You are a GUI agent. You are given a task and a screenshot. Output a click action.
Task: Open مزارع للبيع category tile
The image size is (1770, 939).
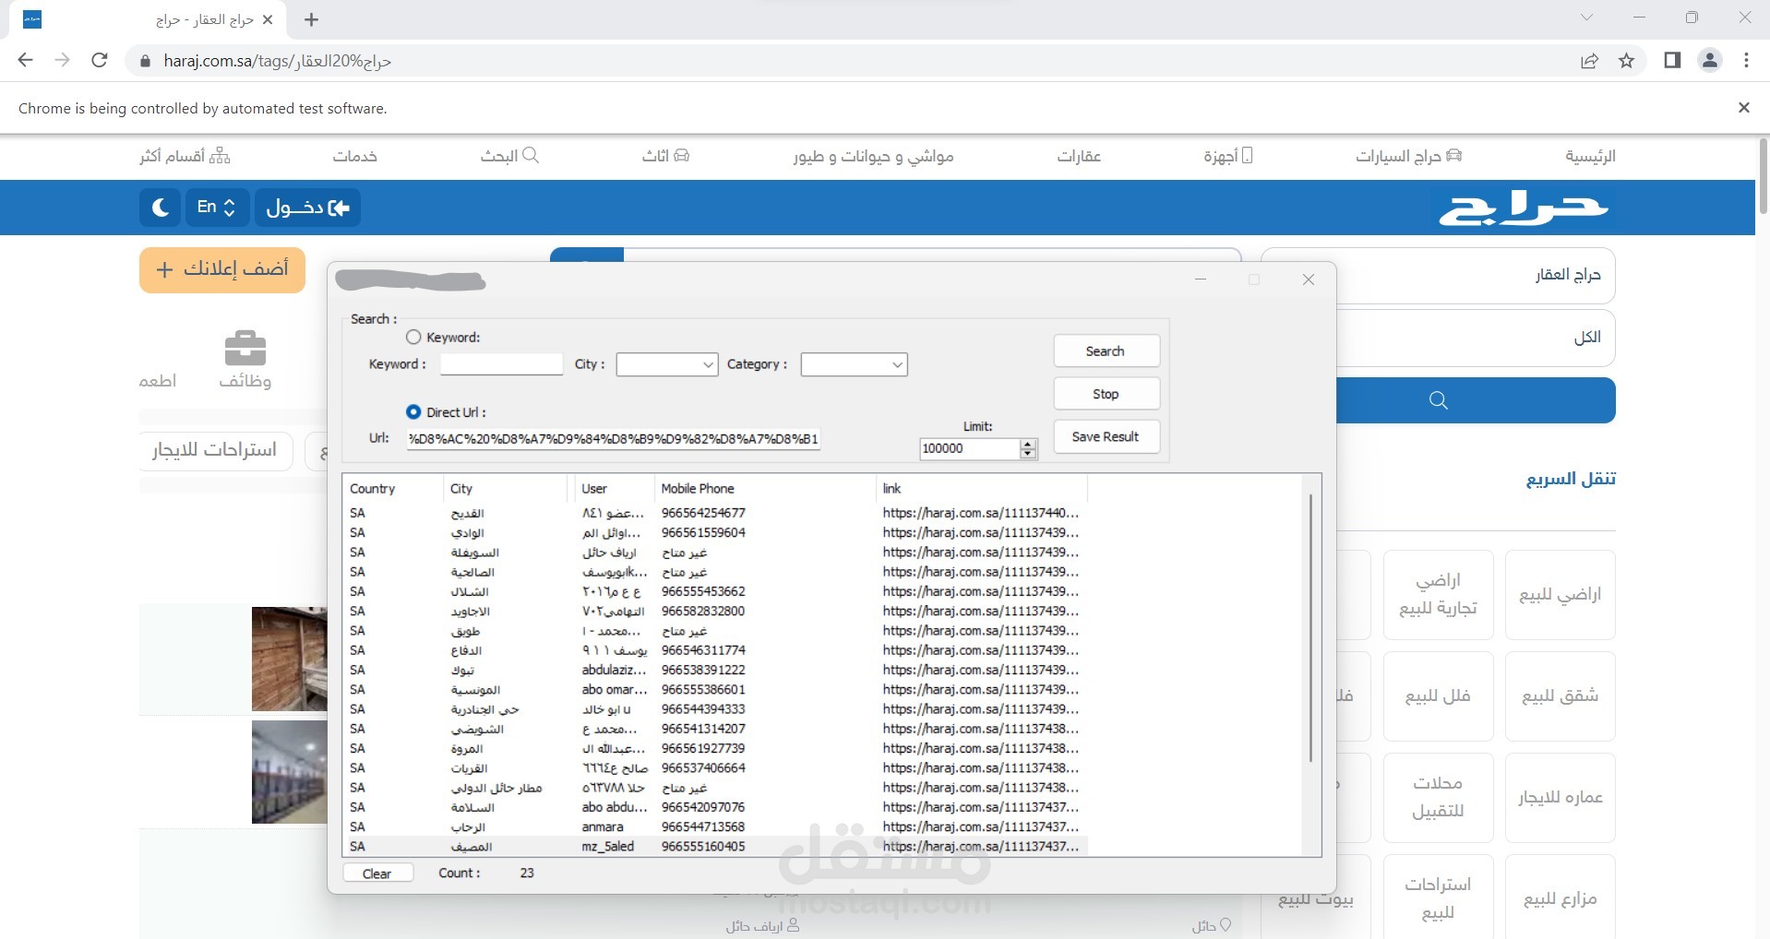click(x=1560, y=897)
